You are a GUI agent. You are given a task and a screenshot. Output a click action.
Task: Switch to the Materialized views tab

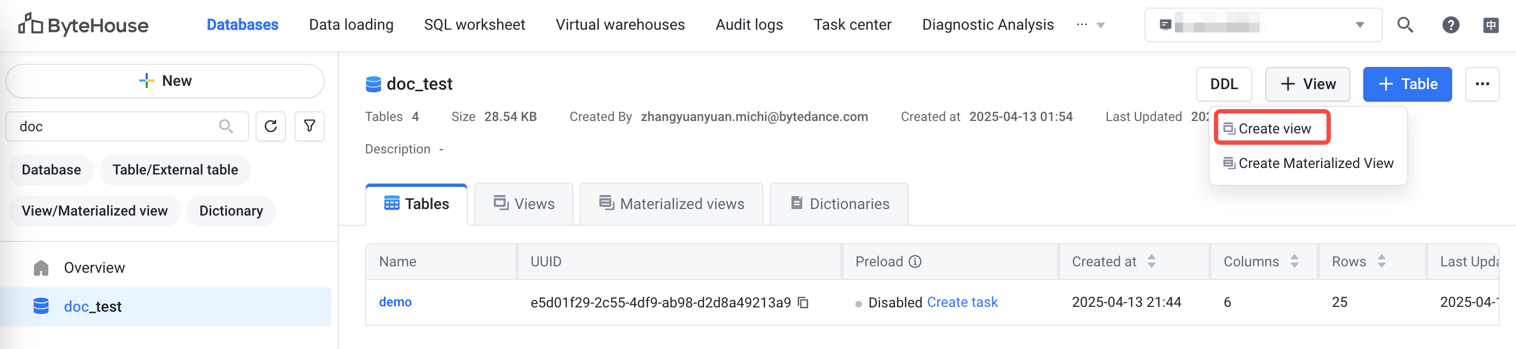[x=671, y=204]
